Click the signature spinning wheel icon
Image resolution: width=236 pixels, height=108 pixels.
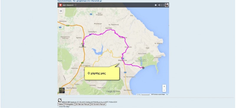[60, 100]
